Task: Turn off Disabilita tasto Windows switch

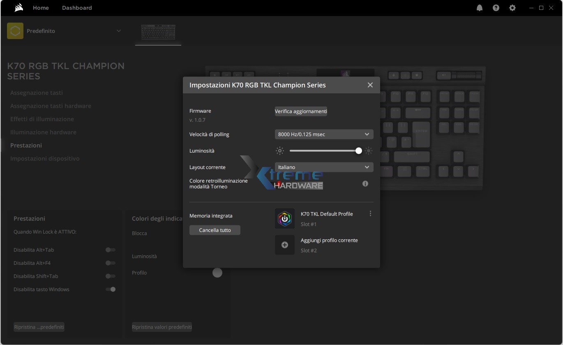Action: [111, 289]
